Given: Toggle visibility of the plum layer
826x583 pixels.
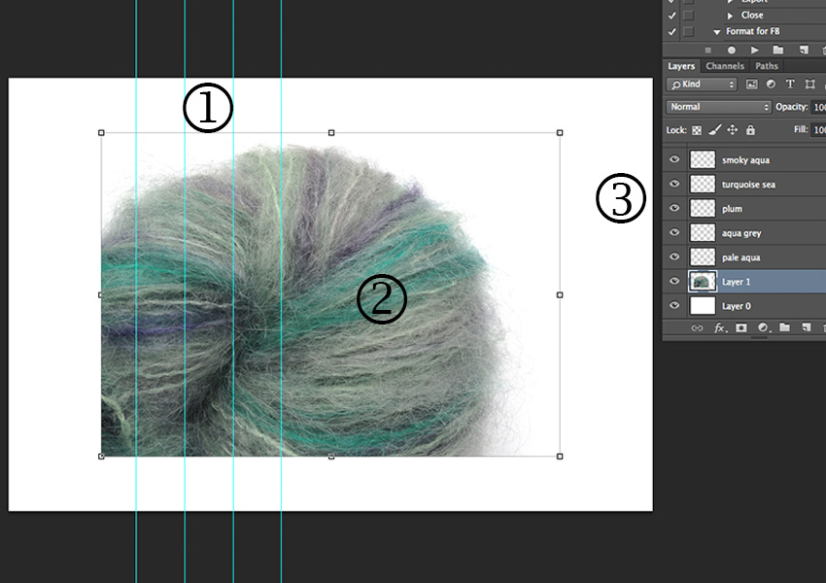Looking at the screenshot, I should (674, 208).
